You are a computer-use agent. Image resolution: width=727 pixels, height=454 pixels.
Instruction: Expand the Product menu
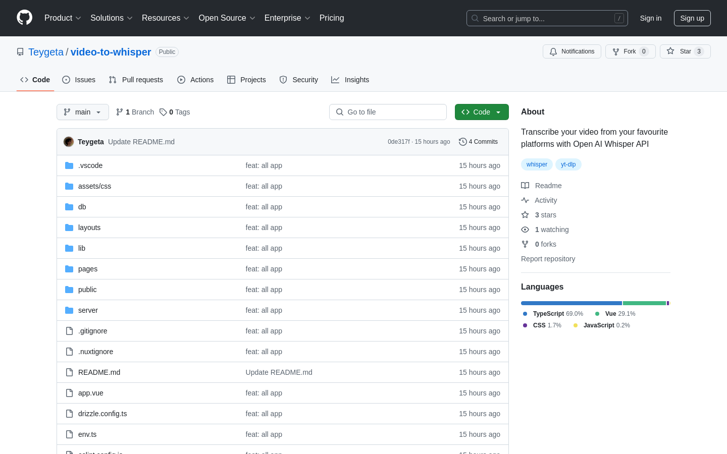(63, 18)
